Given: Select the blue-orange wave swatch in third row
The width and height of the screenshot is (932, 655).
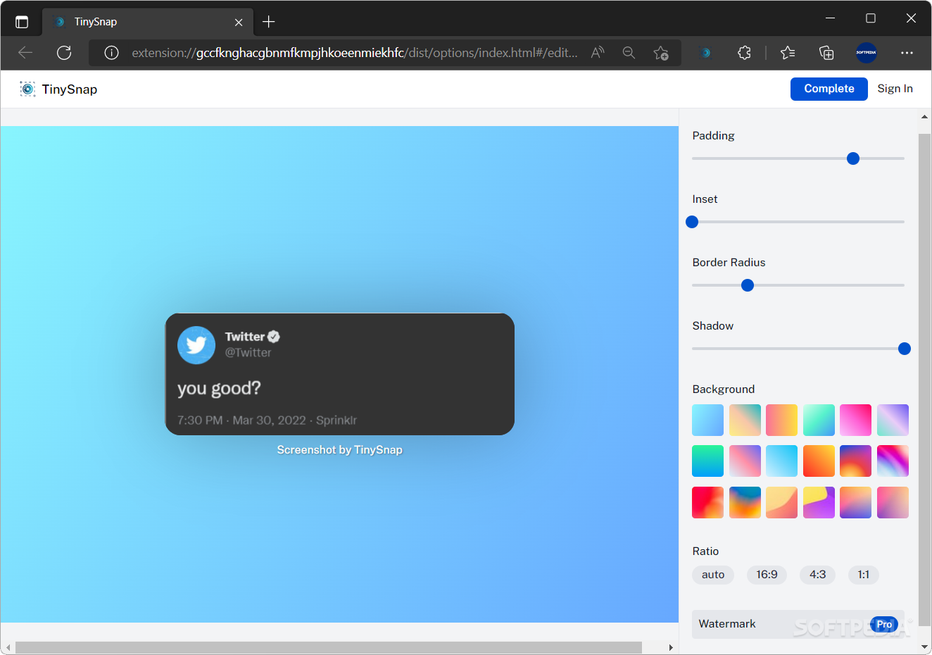Looking at the screenshot, I should click(745, 502).
